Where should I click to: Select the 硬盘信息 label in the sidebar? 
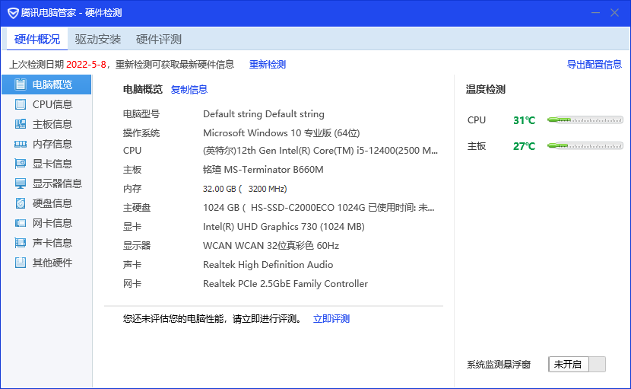point(52,203)
